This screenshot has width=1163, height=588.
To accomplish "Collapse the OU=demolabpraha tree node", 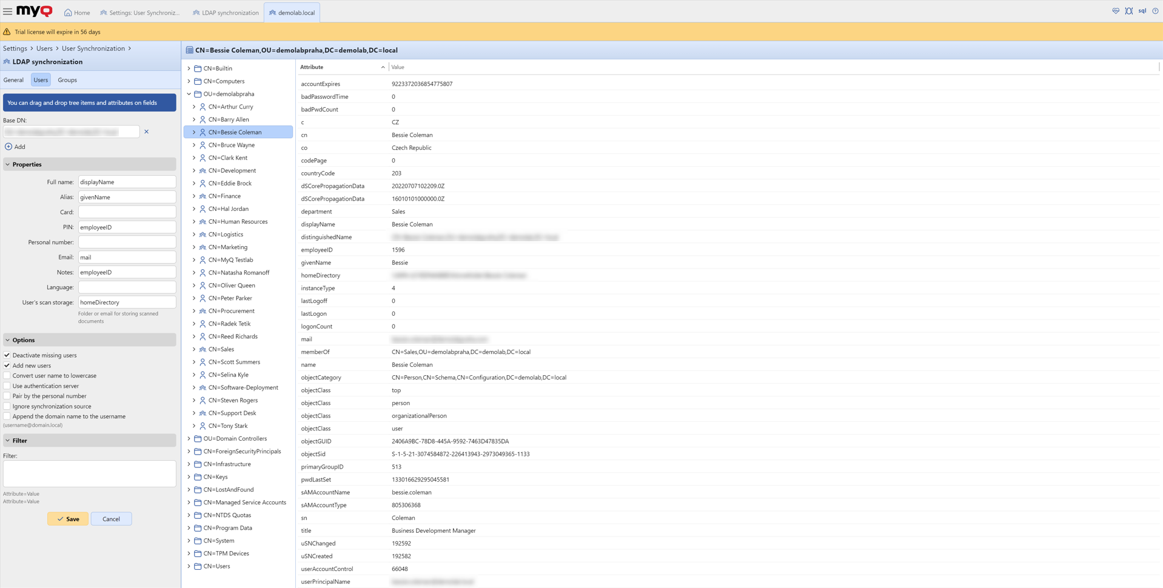I will point(189,94).
